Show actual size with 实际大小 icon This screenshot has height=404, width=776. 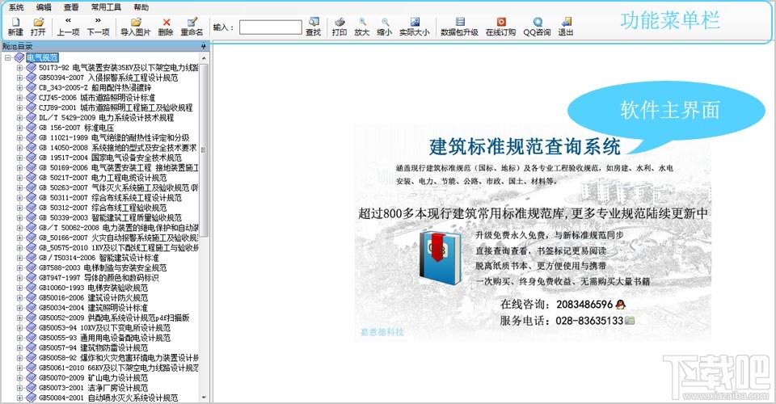pyautogui.click(x=415, y=26)
